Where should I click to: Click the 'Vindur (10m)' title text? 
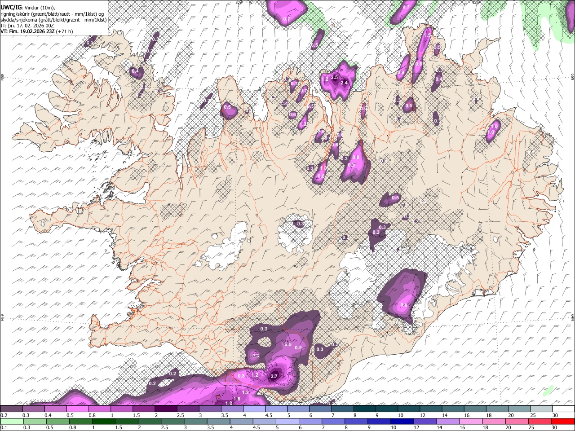pos(40,7)
